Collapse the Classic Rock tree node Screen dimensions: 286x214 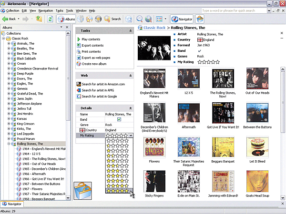tap(3, 39)
